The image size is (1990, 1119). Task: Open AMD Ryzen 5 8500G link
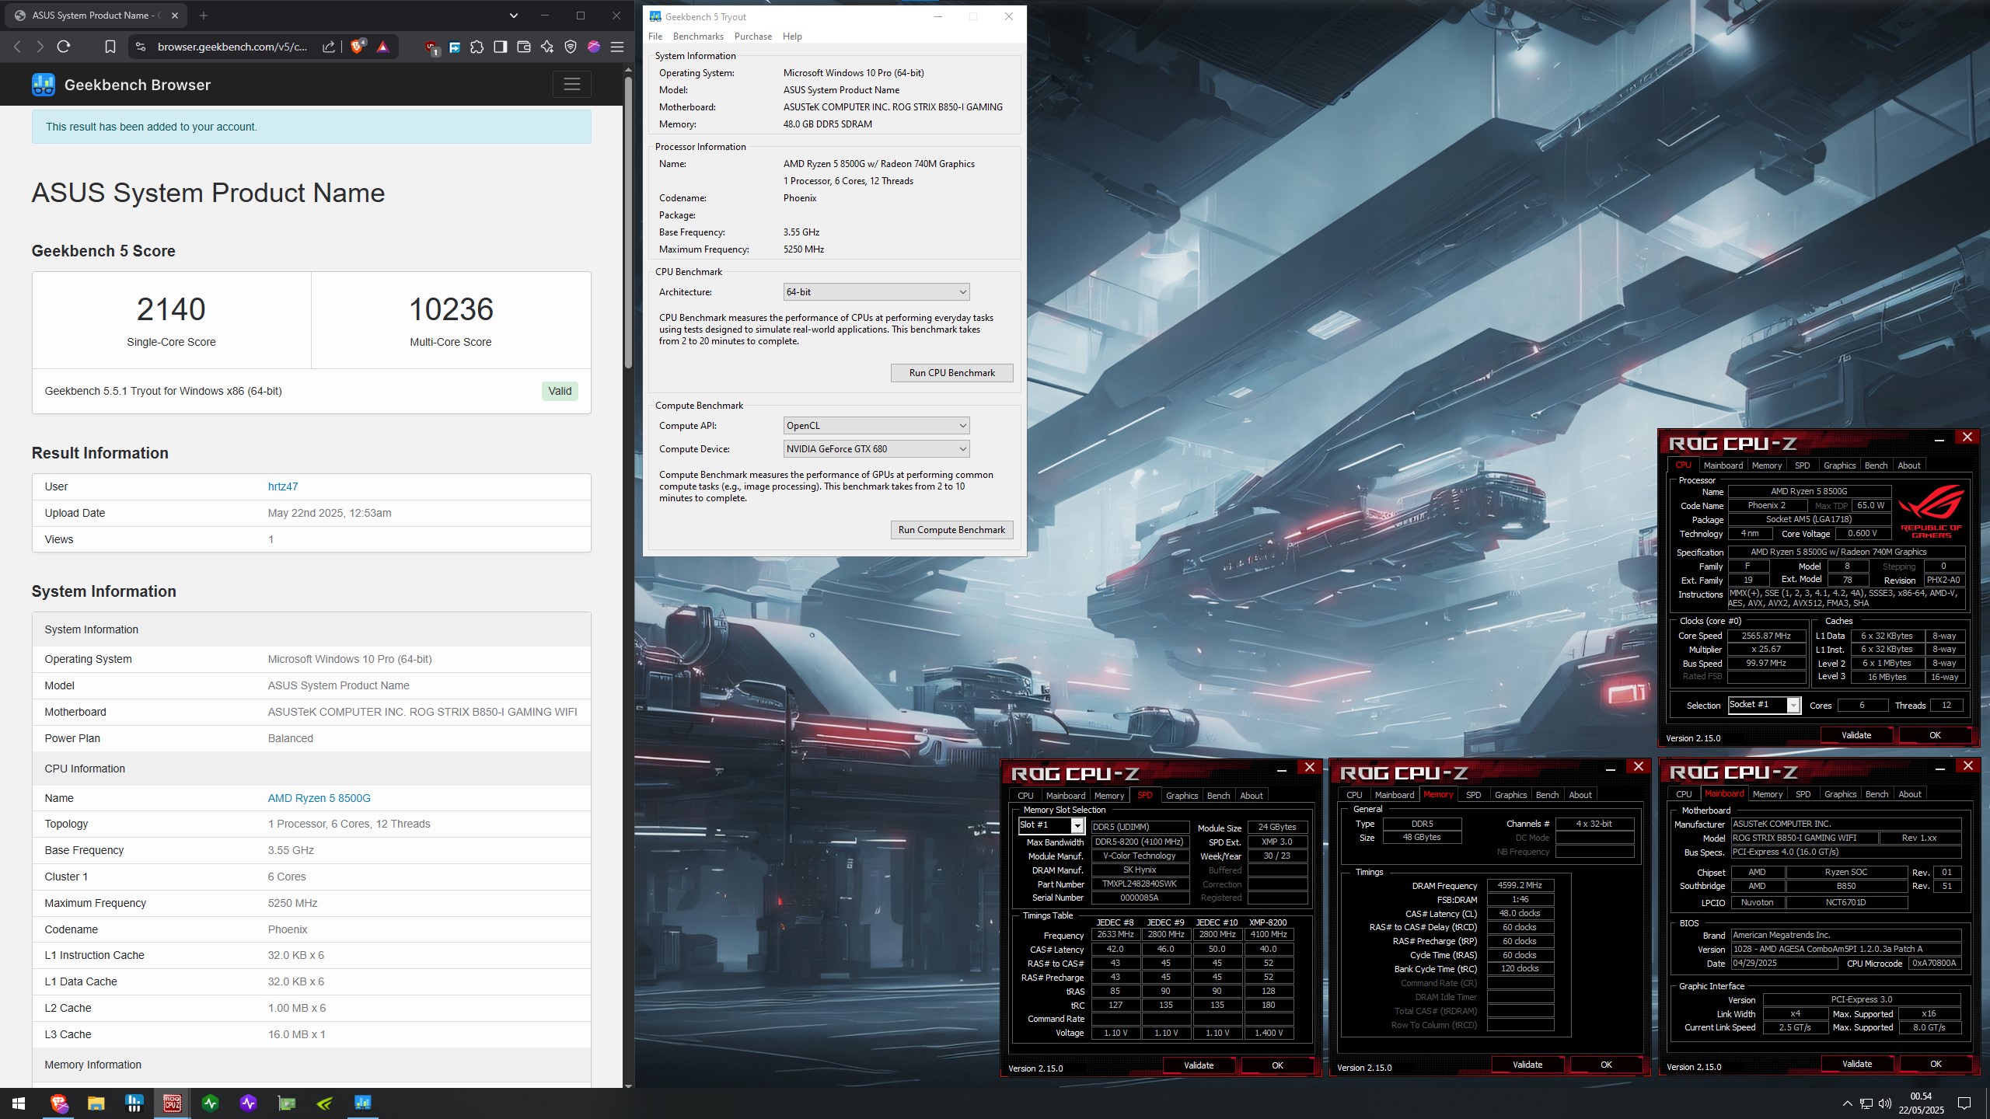pyautogui.click(x=319, y=798)
